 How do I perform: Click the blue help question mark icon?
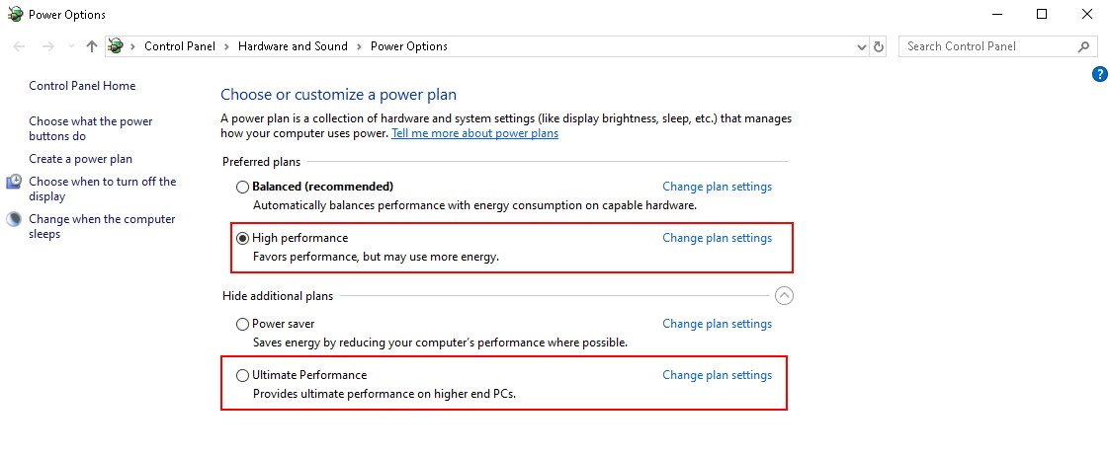tap(1099, 74)
